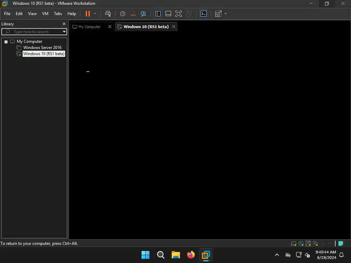
Task: Toggle the console view button
Action: 204,14
